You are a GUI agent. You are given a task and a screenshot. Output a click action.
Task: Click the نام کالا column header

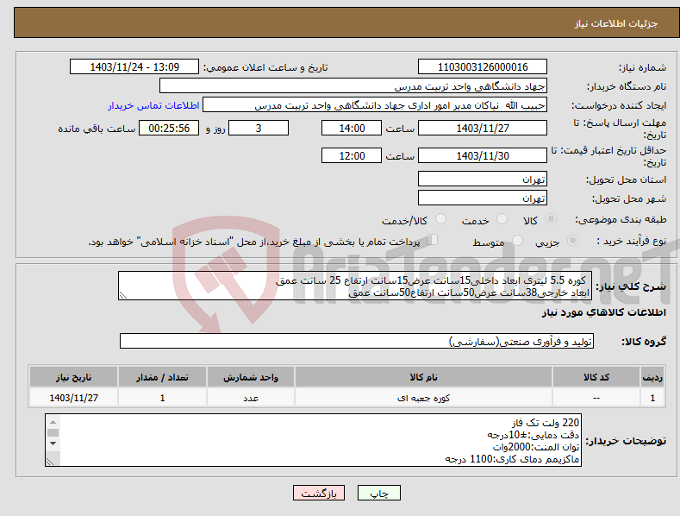pos(423,377)
